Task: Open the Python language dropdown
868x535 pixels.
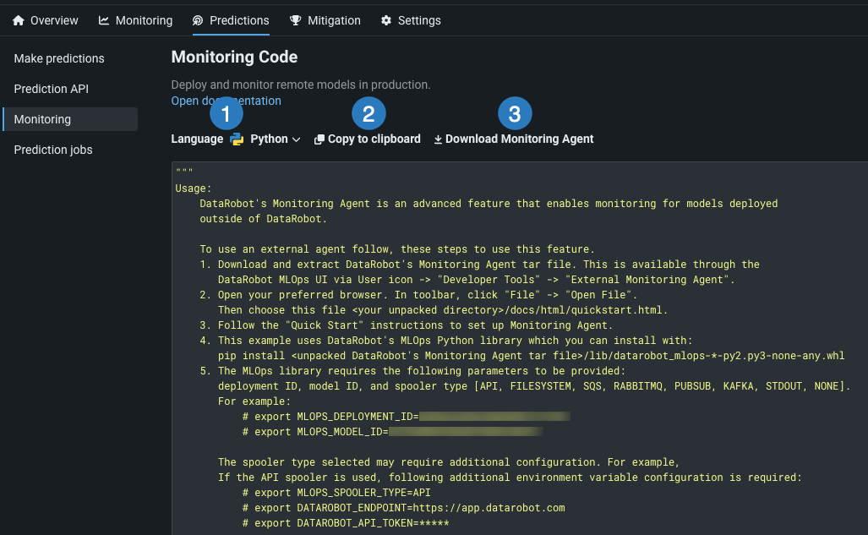Action: (269, 139)
